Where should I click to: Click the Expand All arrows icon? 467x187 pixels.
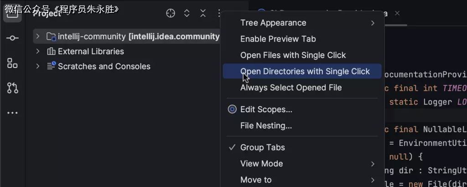tap(187, 13)
